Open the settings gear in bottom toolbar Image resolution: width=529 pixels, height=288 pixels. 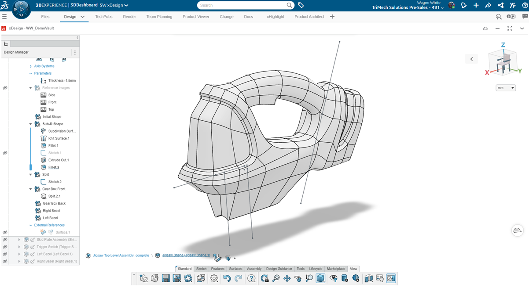(x=214, y=278)
